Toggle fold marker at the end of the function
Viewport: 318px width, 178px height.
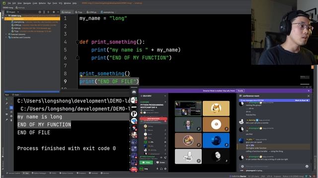tap(78, 58)
